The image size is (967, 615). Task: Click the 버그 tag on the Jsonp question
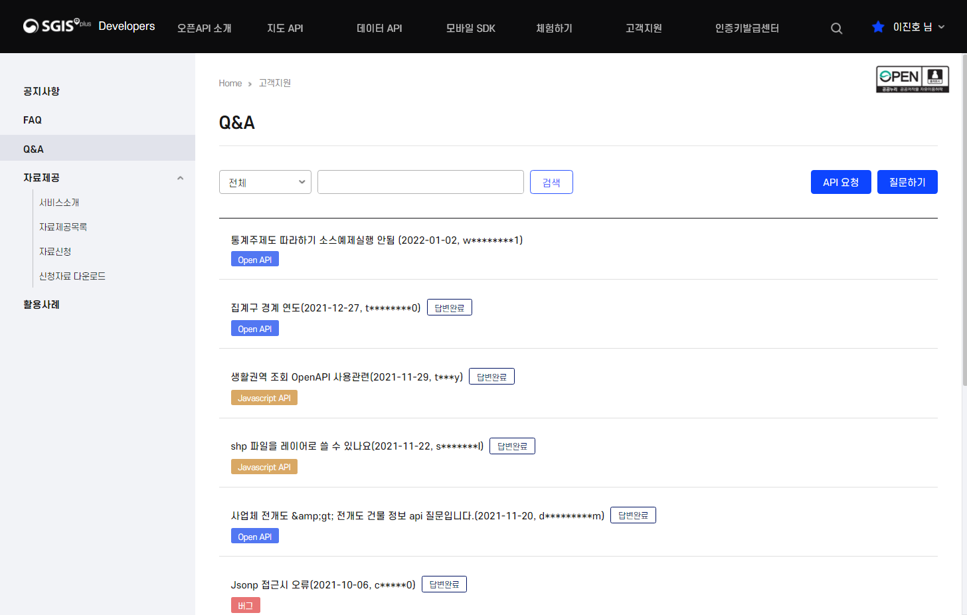245,604
